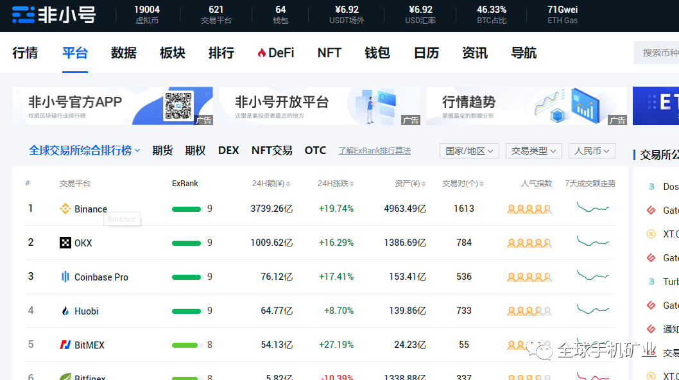Click the flame icon next to DeFi
Image resolution: width=679 pixels, height=380 pixels.
coord(262,53)
